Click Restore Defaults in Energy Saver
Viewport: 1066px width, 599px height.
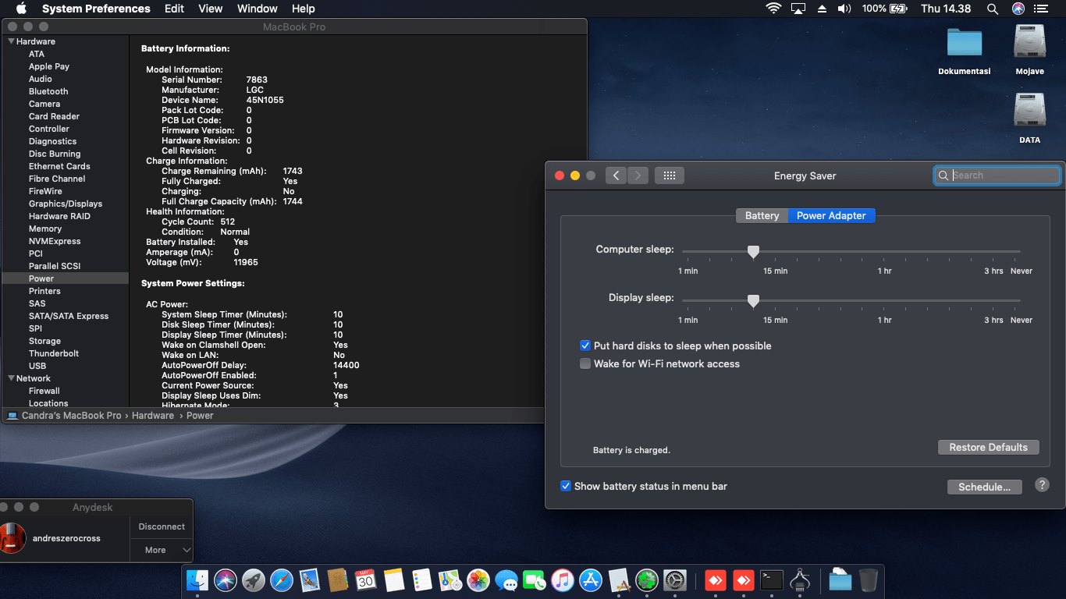pyautogui.click(x=989, y=448)
